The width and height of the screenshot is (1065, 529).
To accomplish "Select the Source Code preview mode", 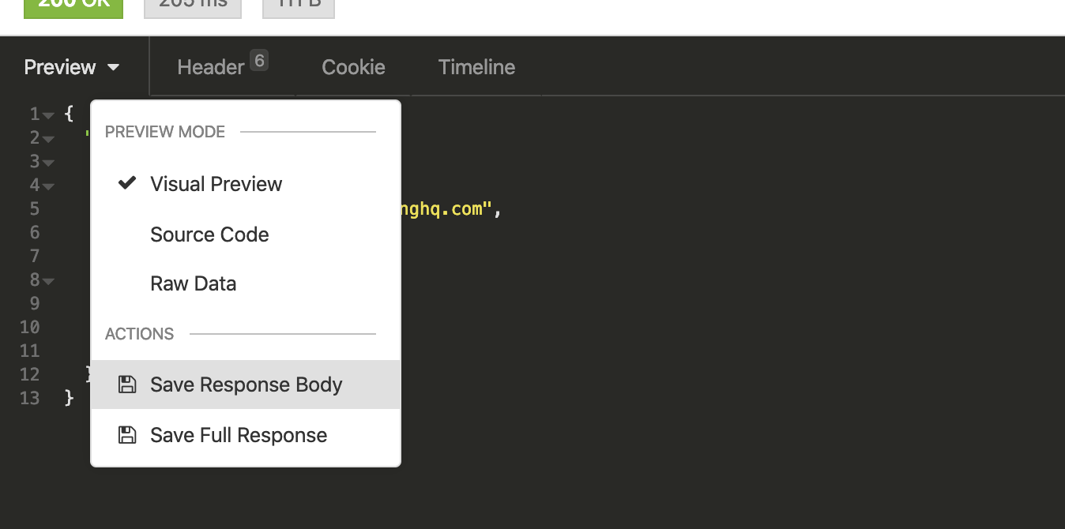I will click(209, 234).
